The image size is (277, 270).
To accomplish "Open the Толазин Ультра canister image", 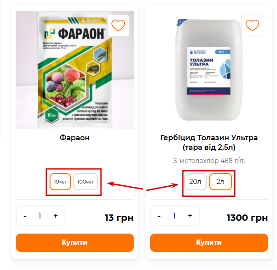I will coord(209,70).
